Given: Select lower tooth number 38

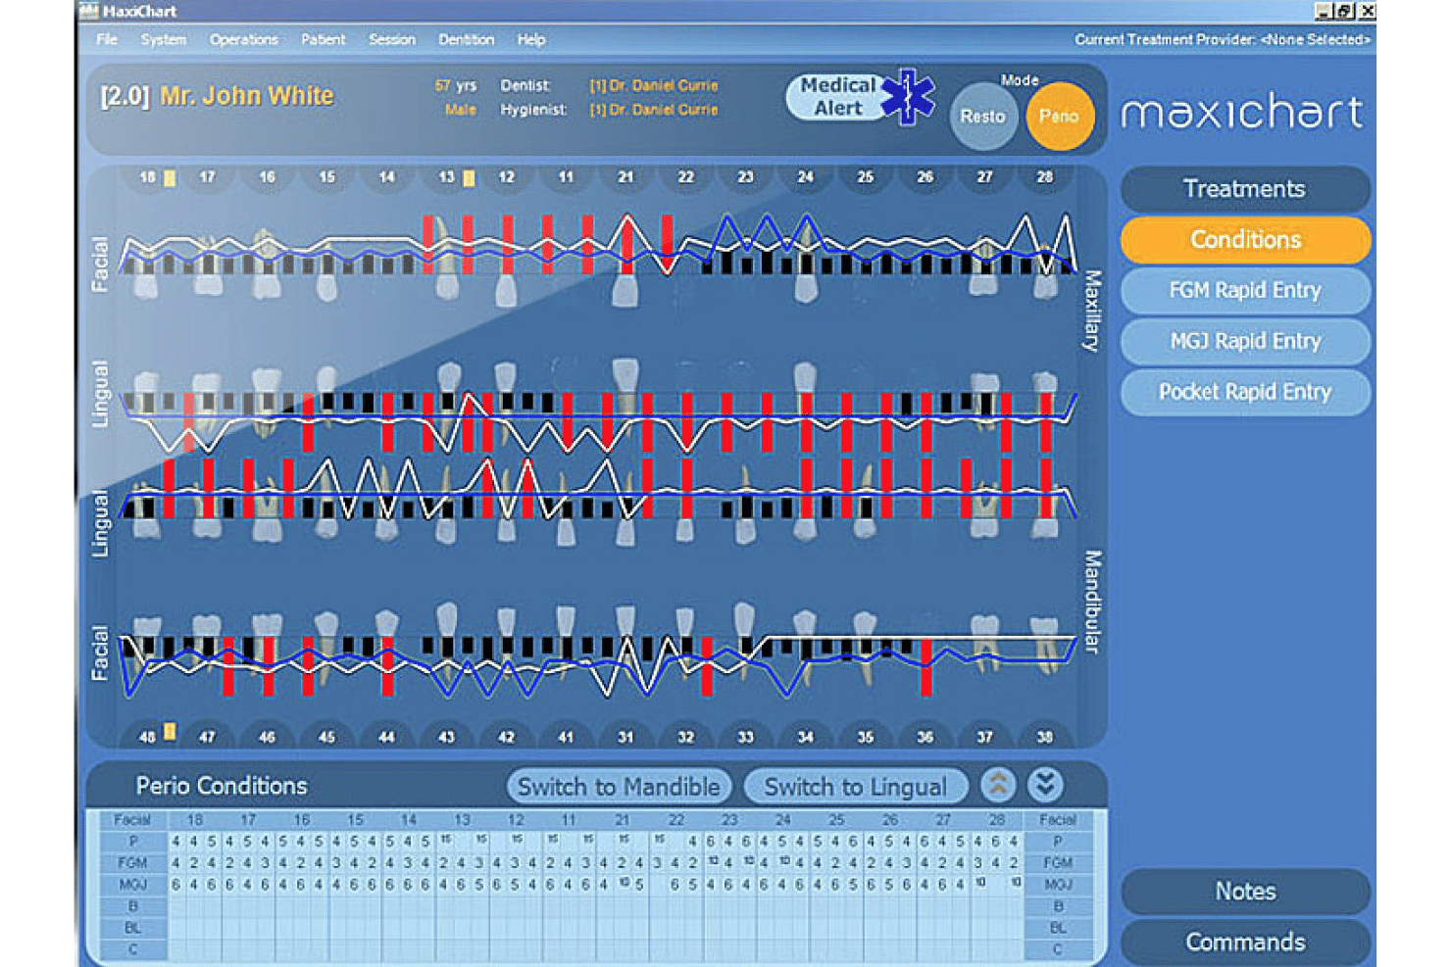Looking at the screenshot, I should [x=1045, y=737].
